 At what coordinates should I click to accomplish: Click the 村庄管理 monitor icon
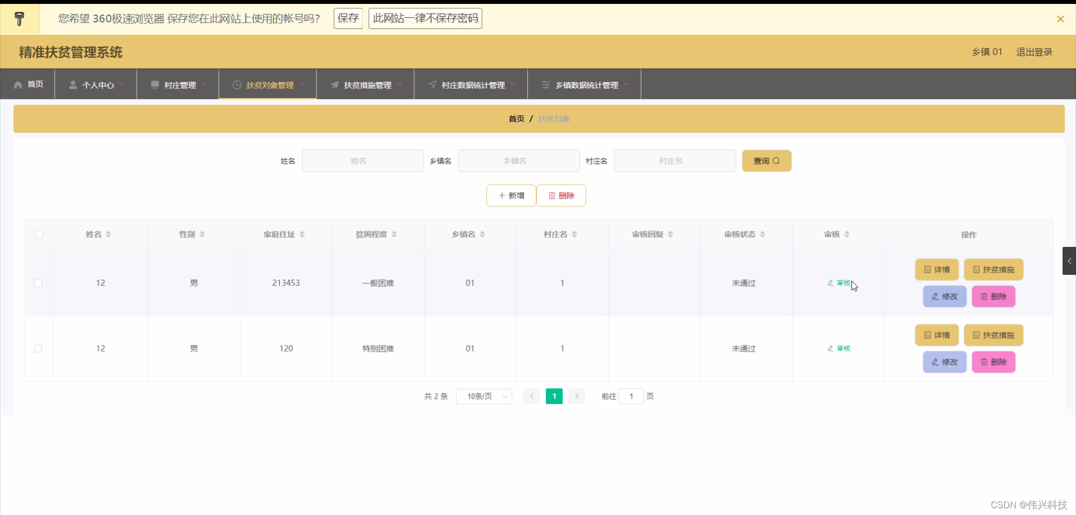155,85
